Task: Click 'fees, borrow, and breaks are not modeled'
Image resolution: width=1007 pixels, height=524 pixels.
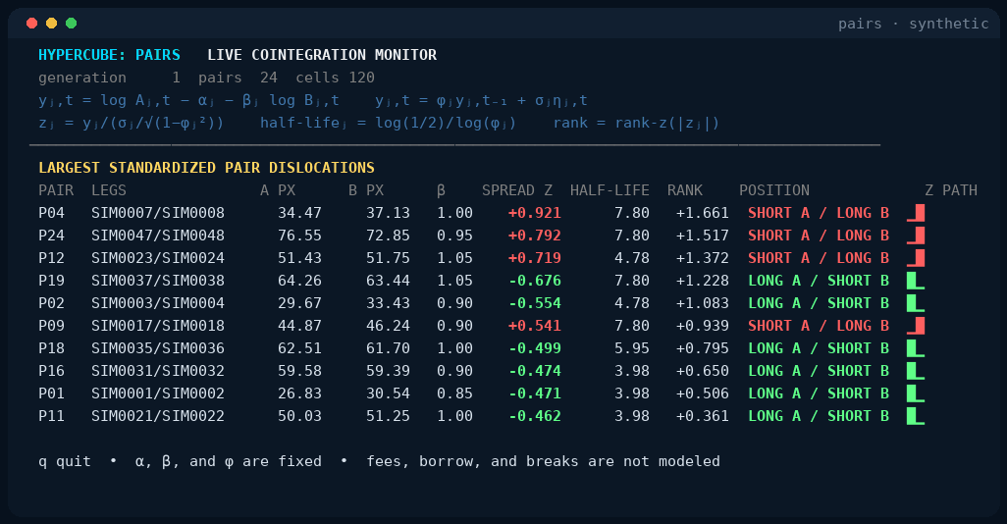Action: pyautogui.click(x=544, y=462)
